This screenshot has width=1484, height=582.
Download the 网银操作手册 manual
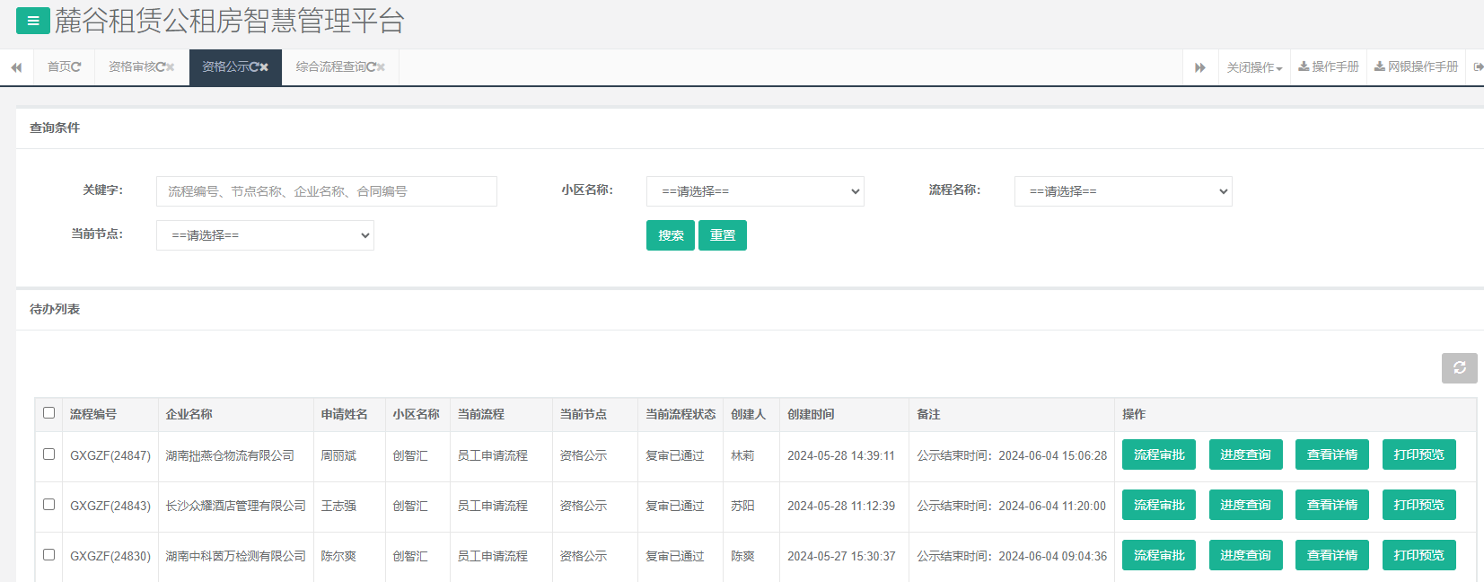coord(1416,67)
